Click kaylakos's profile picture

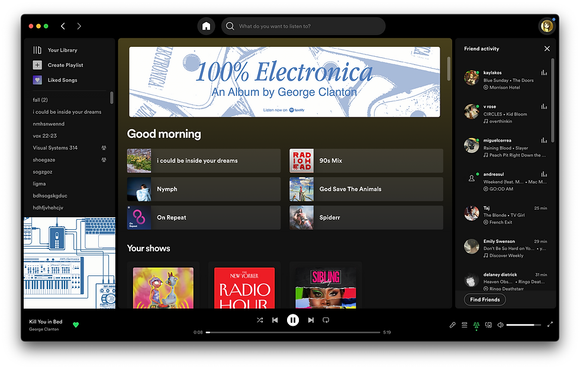[x=472, y=78]
